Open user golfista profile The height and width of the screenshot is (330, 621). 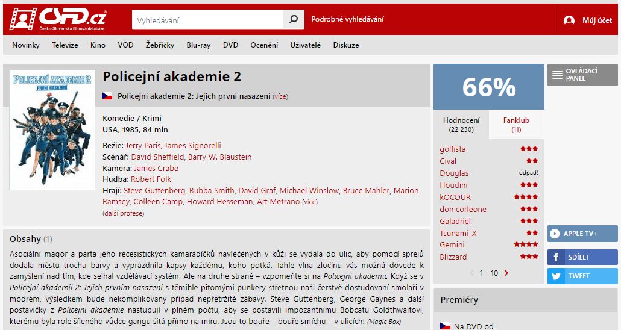point(452,149)
